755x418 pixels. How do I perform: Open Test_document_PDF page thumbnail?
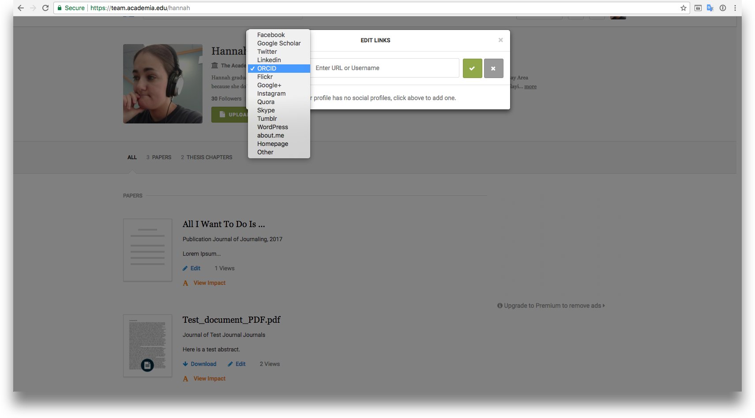click(x=147, y=346)
